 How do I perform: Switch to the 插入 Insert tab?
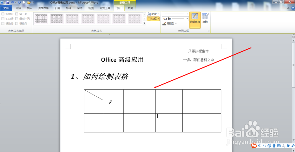pos(29,8)
